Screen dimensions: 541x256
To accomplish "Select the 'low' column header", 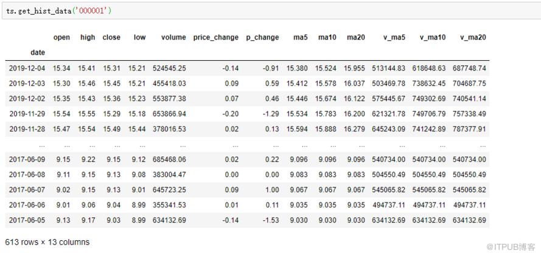I will pyautogui.click(x=140, y=37).
